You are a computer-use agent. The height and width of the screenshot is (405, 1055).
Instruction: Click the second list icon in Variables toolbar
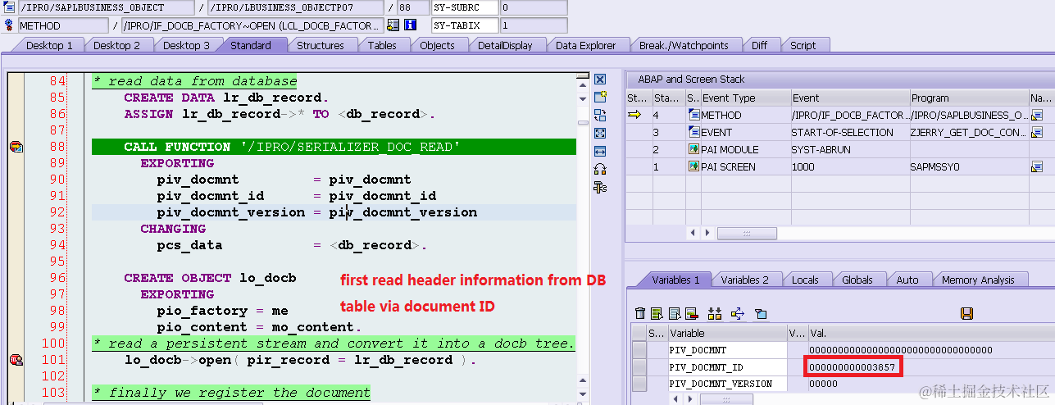[673, 313]
